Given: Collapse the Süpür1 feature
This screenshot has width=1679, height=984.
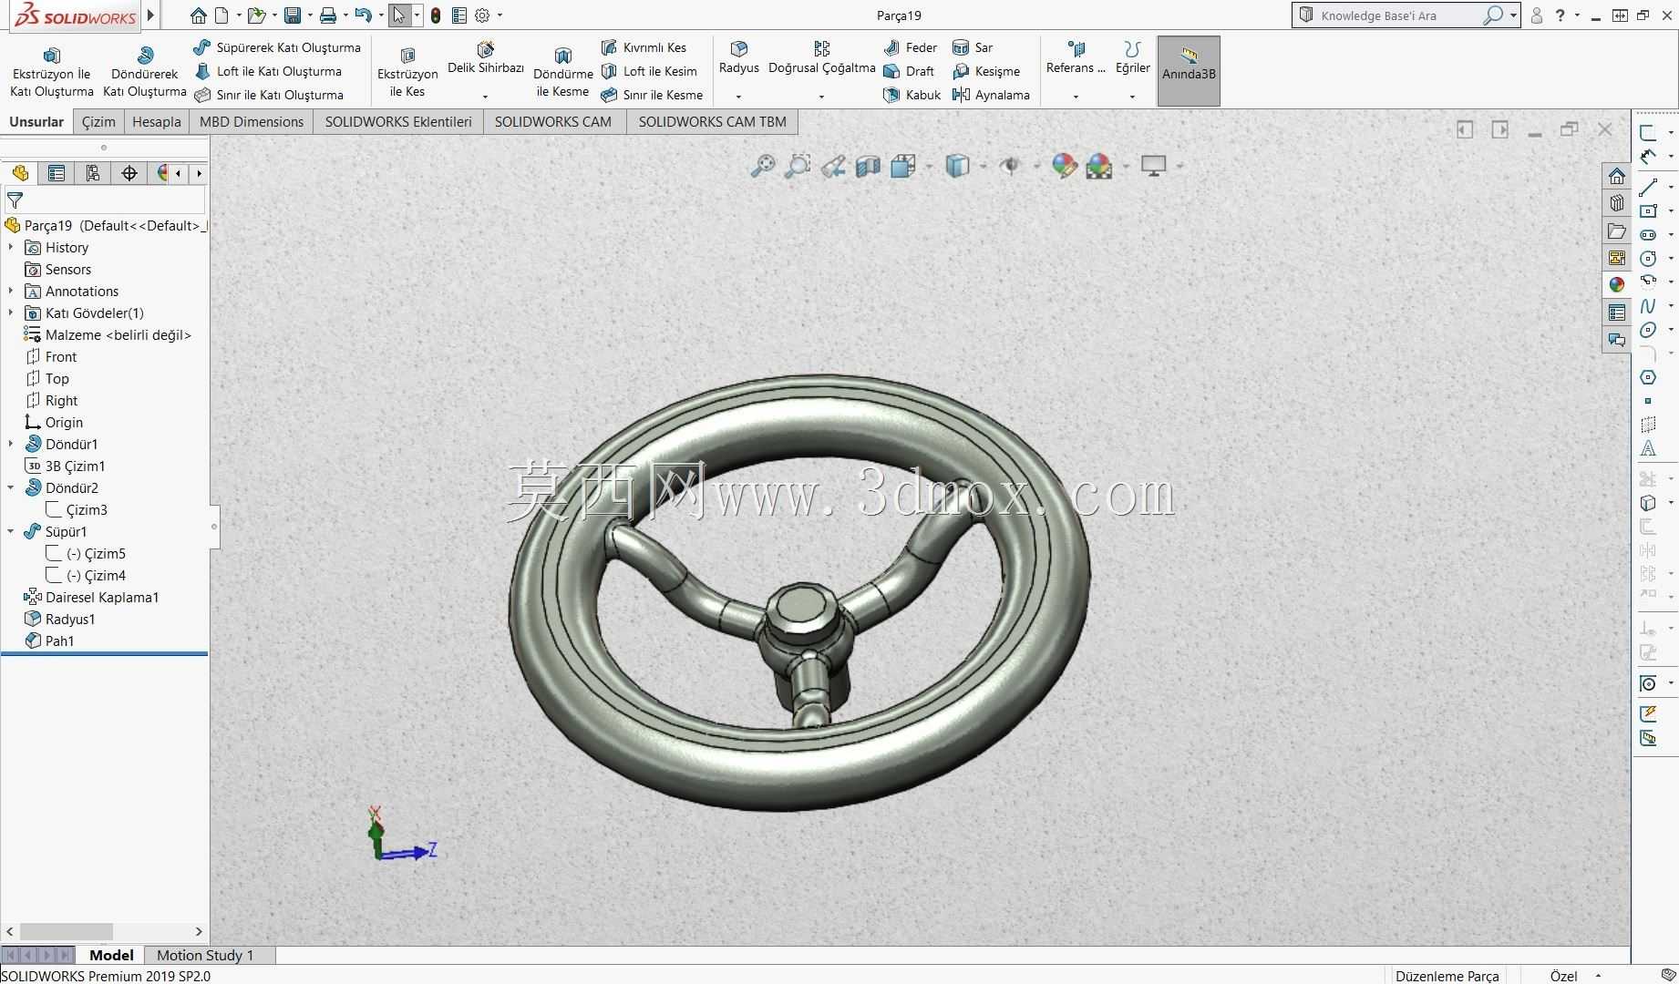Looking at the screenshot, I should coord(11,532).
